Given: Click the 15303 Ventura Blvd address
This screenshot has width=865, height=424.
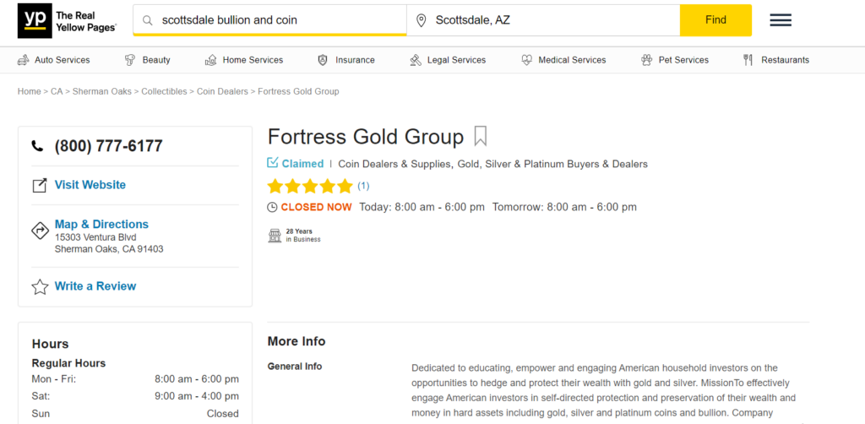Looking at the screenshot, I should click(x=95, y=237).
